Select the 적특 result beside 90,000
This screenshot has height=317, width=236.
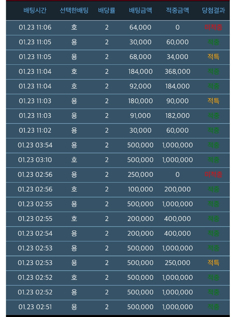(213, 101)
